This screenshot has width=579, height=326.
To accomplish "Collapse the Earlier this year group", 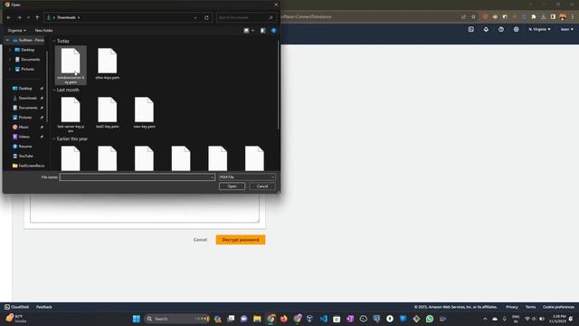I will point(54,139).
